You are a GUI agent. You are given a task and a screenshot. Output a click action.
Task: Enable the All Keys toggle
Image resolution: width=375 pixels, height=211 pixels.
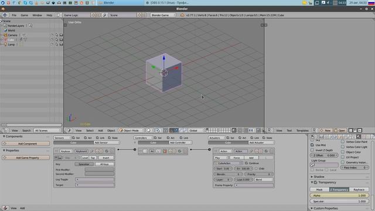[x=104, y=164]
